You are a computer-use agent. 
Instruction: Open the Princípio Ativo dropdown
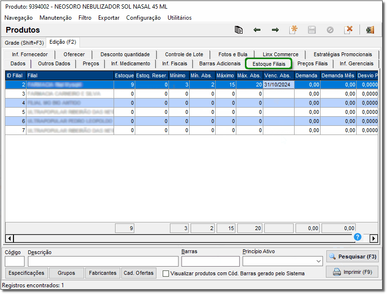(x=319, y=261)
